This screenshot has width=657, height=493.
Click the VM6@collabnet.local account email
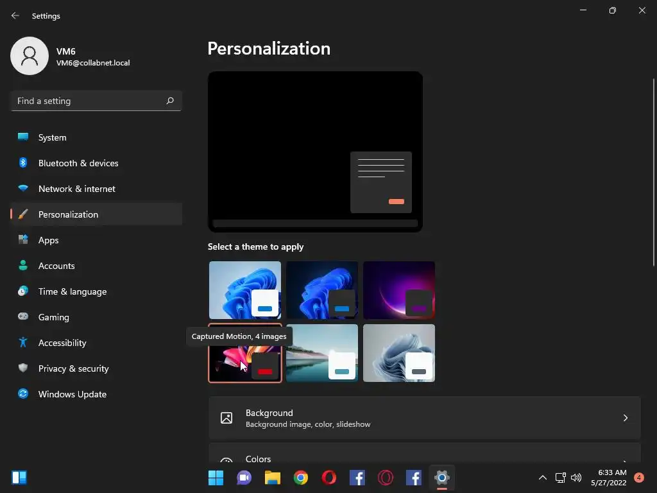click(x=93, y=63)
